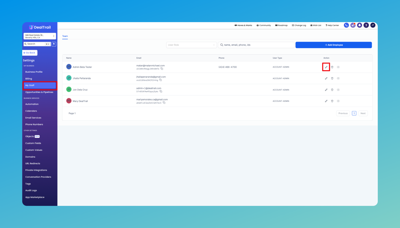The width and height of the screenshot is (400, 228).
Task: Open the notifications bell icon
Action: (360, 25)
